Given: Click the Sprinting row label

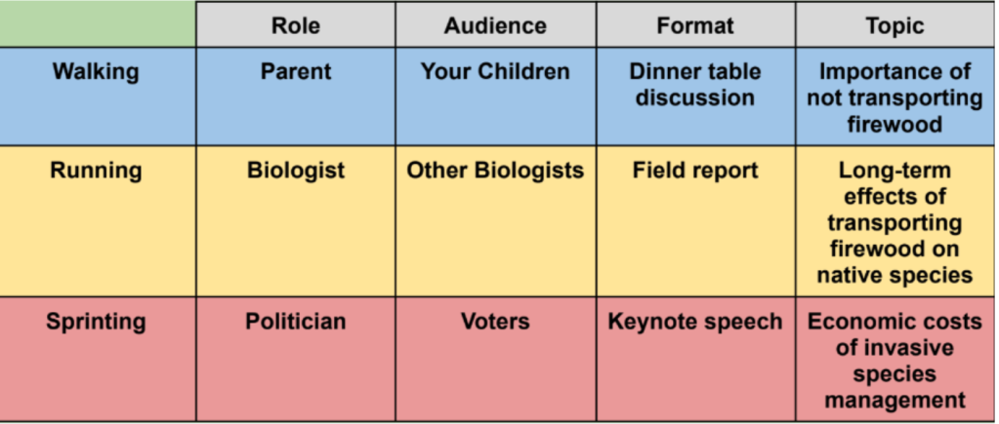Looking at the screenshot, I should [97, 322].
